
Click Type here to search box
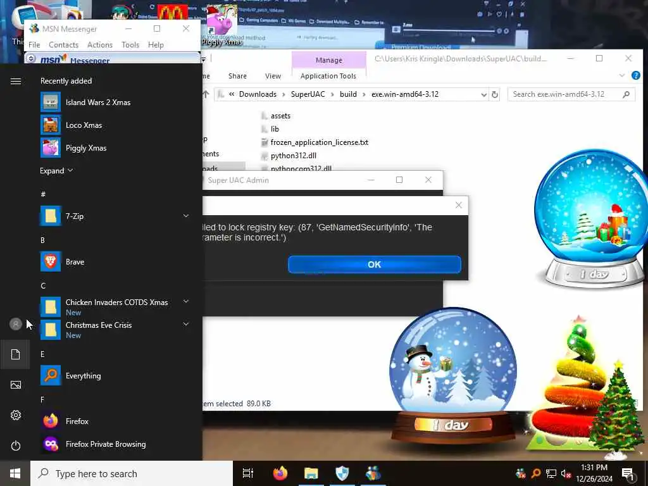coord(132,473)
